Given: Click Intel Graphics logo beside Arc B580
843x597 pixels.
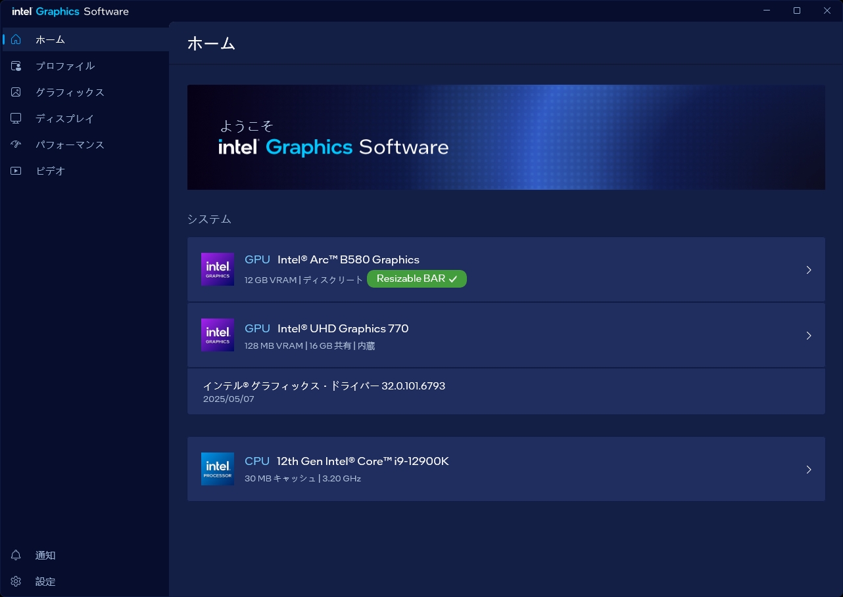Looking at the screenshot, I should [x=218, y=269].
